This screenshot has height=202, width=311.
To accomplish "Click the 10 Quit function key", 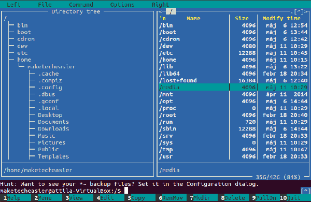I will tap(295, 198).
